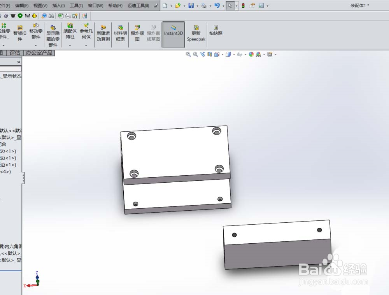Open Smart Fasteners (智能扣件) tool
The height and width of the screenshot is (295, 389).
pos(20,33)
